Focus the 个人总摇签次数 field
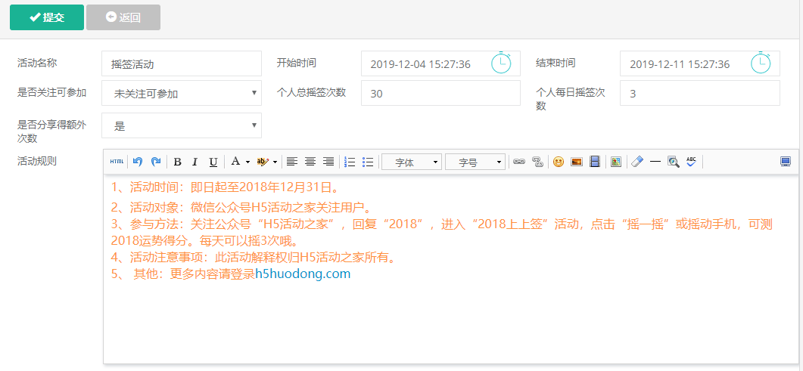This screenshot has height=371, width=803. tap(440, 93)
